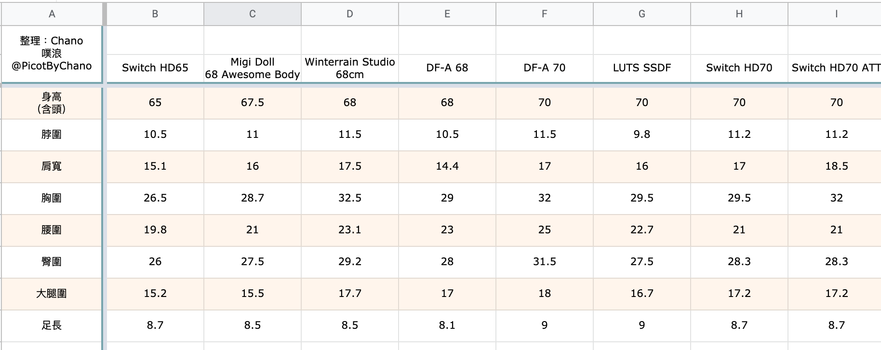This screenshot has width=881, height=350.
Task: Click the 整理：Chano credit cell
Action: [52, 54]
